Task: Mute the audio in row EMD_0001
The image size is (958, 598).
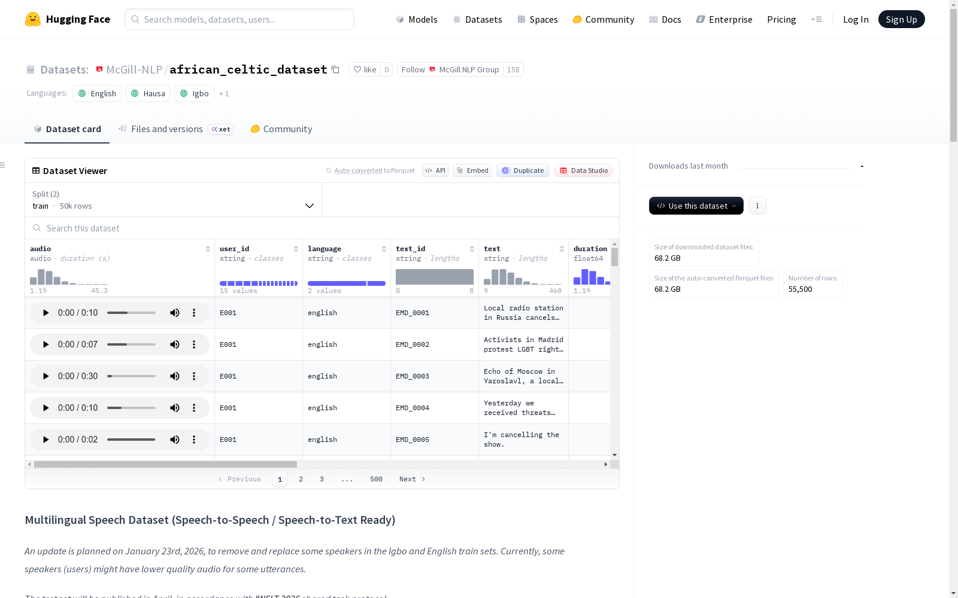Action: 175,313
